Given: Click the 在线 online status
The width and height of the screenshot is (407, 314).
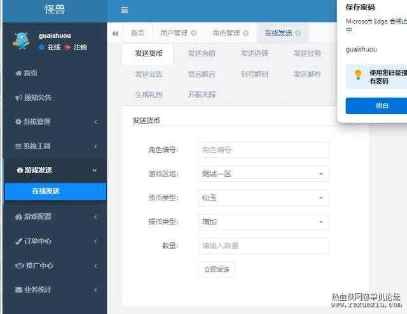Looking at the screenshot, I should point(50,48).
